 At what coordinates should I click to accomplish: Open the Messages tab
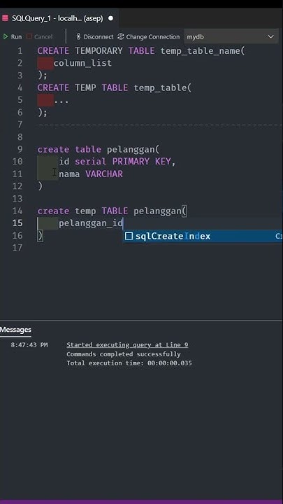15,330
